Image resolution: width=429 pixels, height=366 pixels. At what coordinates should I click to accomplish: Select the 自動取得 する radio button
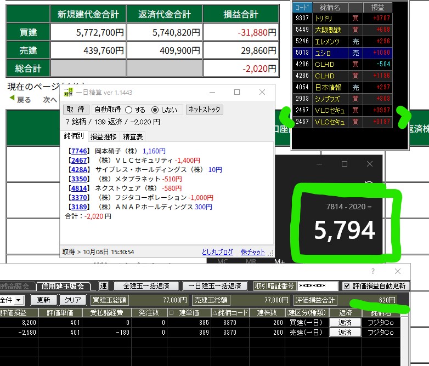click(x=129, y=110)
